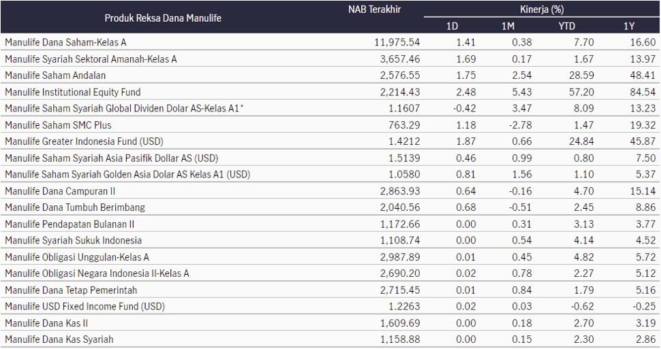661x349 pixels.
Task: Open Manulife Saham Andalan row
Action: (55, 76)
